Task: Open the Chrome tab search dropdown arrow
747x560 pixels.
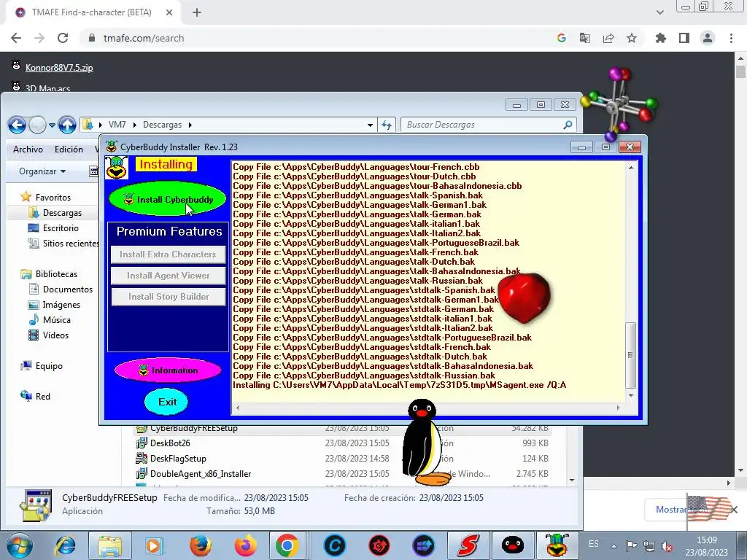Action: (x=659, y=12)
